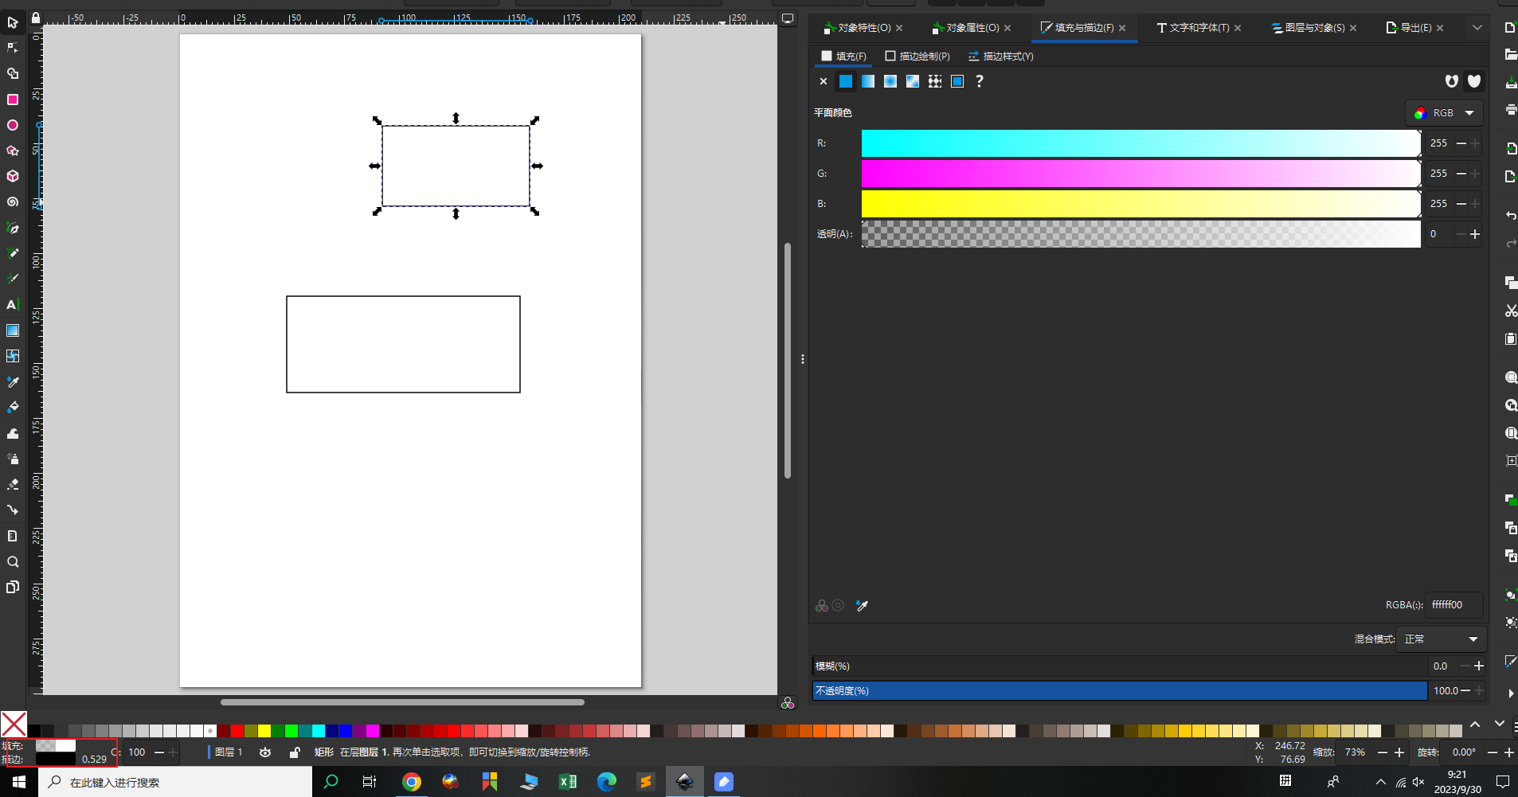Image resolution: width=1518 pixels, height=797 pixels.
Task: Select the Star polygon tool
Action: pos(13,150)
